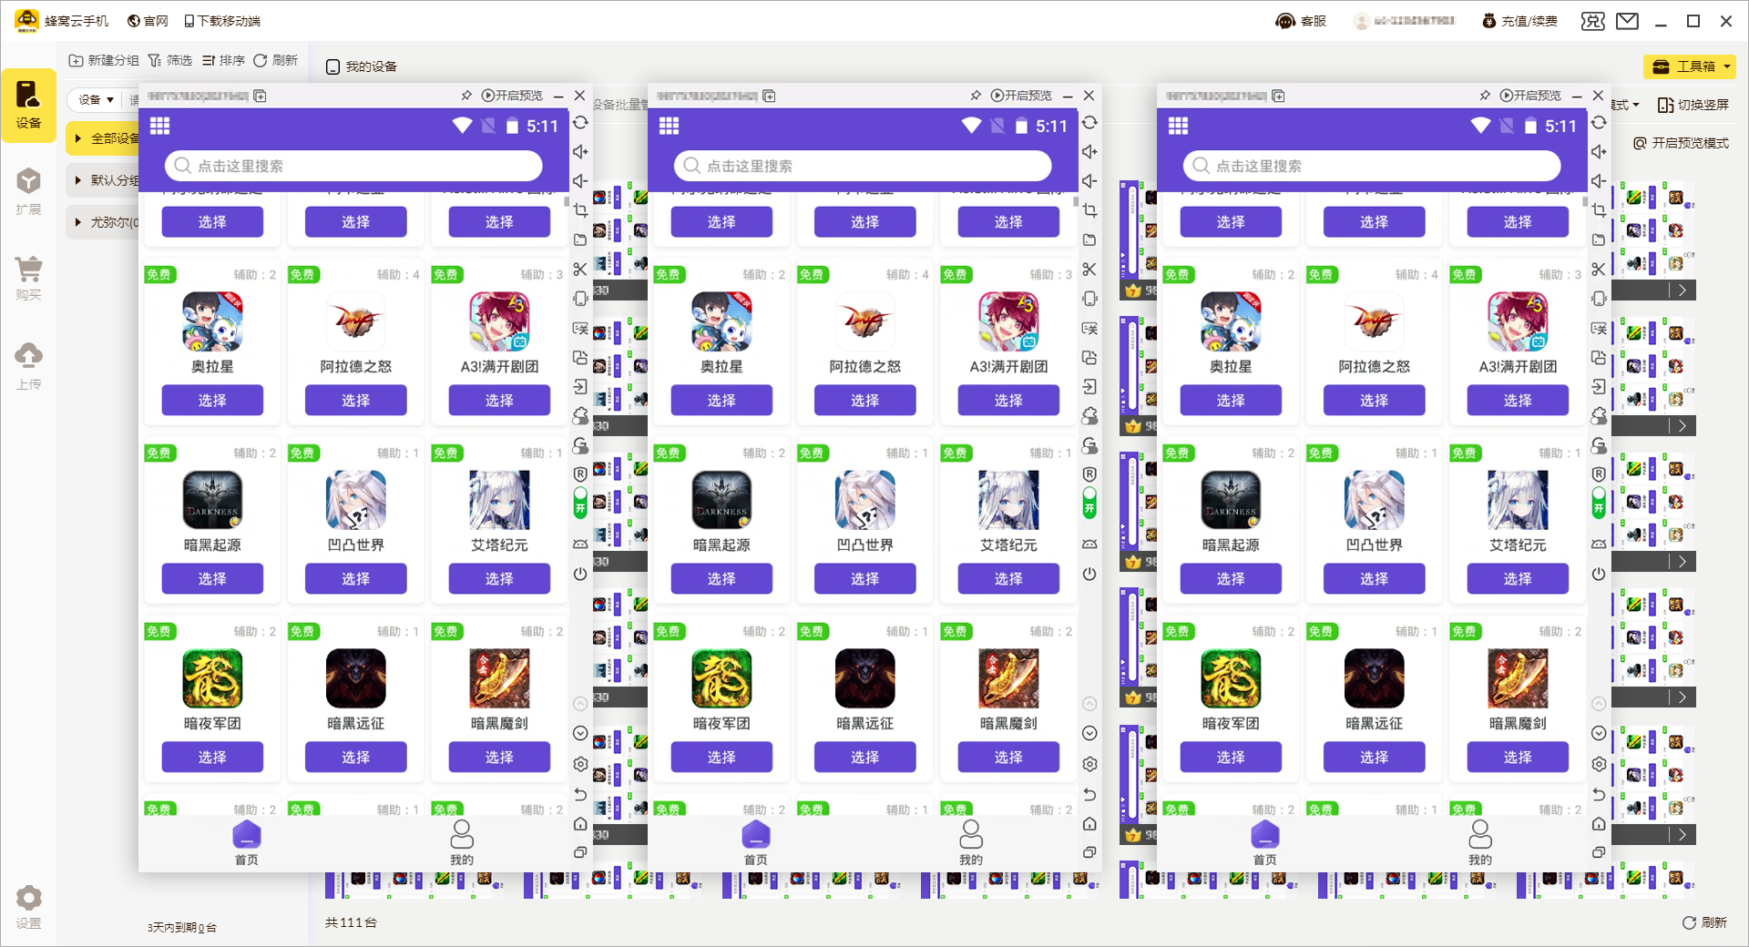The width and height of the screenshot is (1749, 947).
Task: Click power icon on first phone sidebar
Action: (580, 574)
